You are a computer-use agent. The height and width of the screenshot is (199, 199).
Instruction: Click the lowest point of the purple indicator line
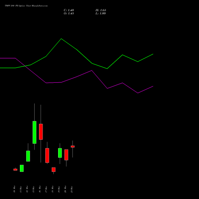pyautogui.click(x=138, y=93)
